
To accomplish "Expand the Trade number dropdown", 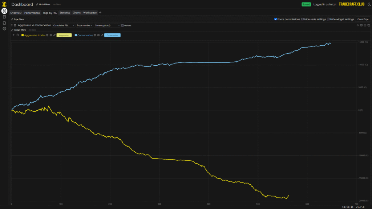I will pyautogui.click(x=84, y=25).
